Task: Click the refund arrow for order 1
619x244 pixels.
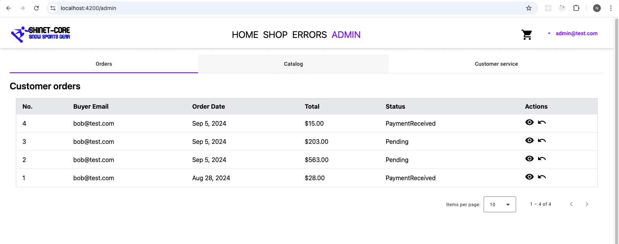Action: pyautogui.click(x=542, y=177)
